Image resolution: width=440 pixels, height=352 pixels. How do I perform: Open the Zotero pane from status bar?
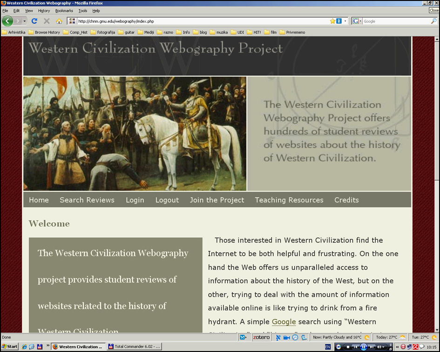point(261,337)
